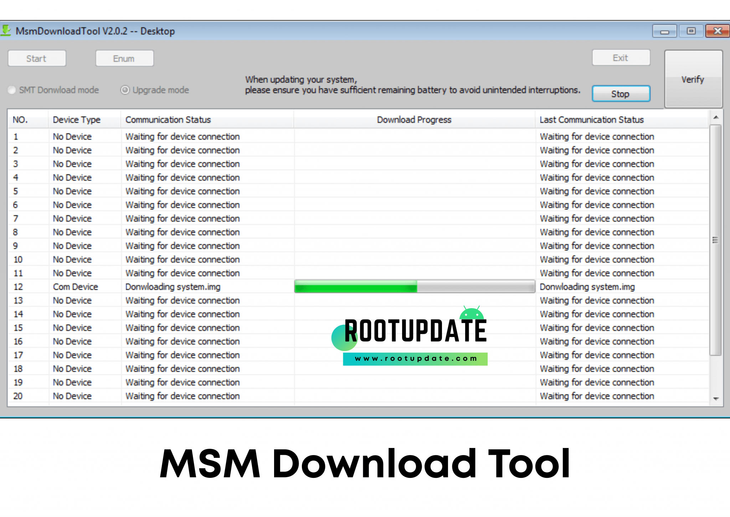Select row number 12

tap(18, 287)
